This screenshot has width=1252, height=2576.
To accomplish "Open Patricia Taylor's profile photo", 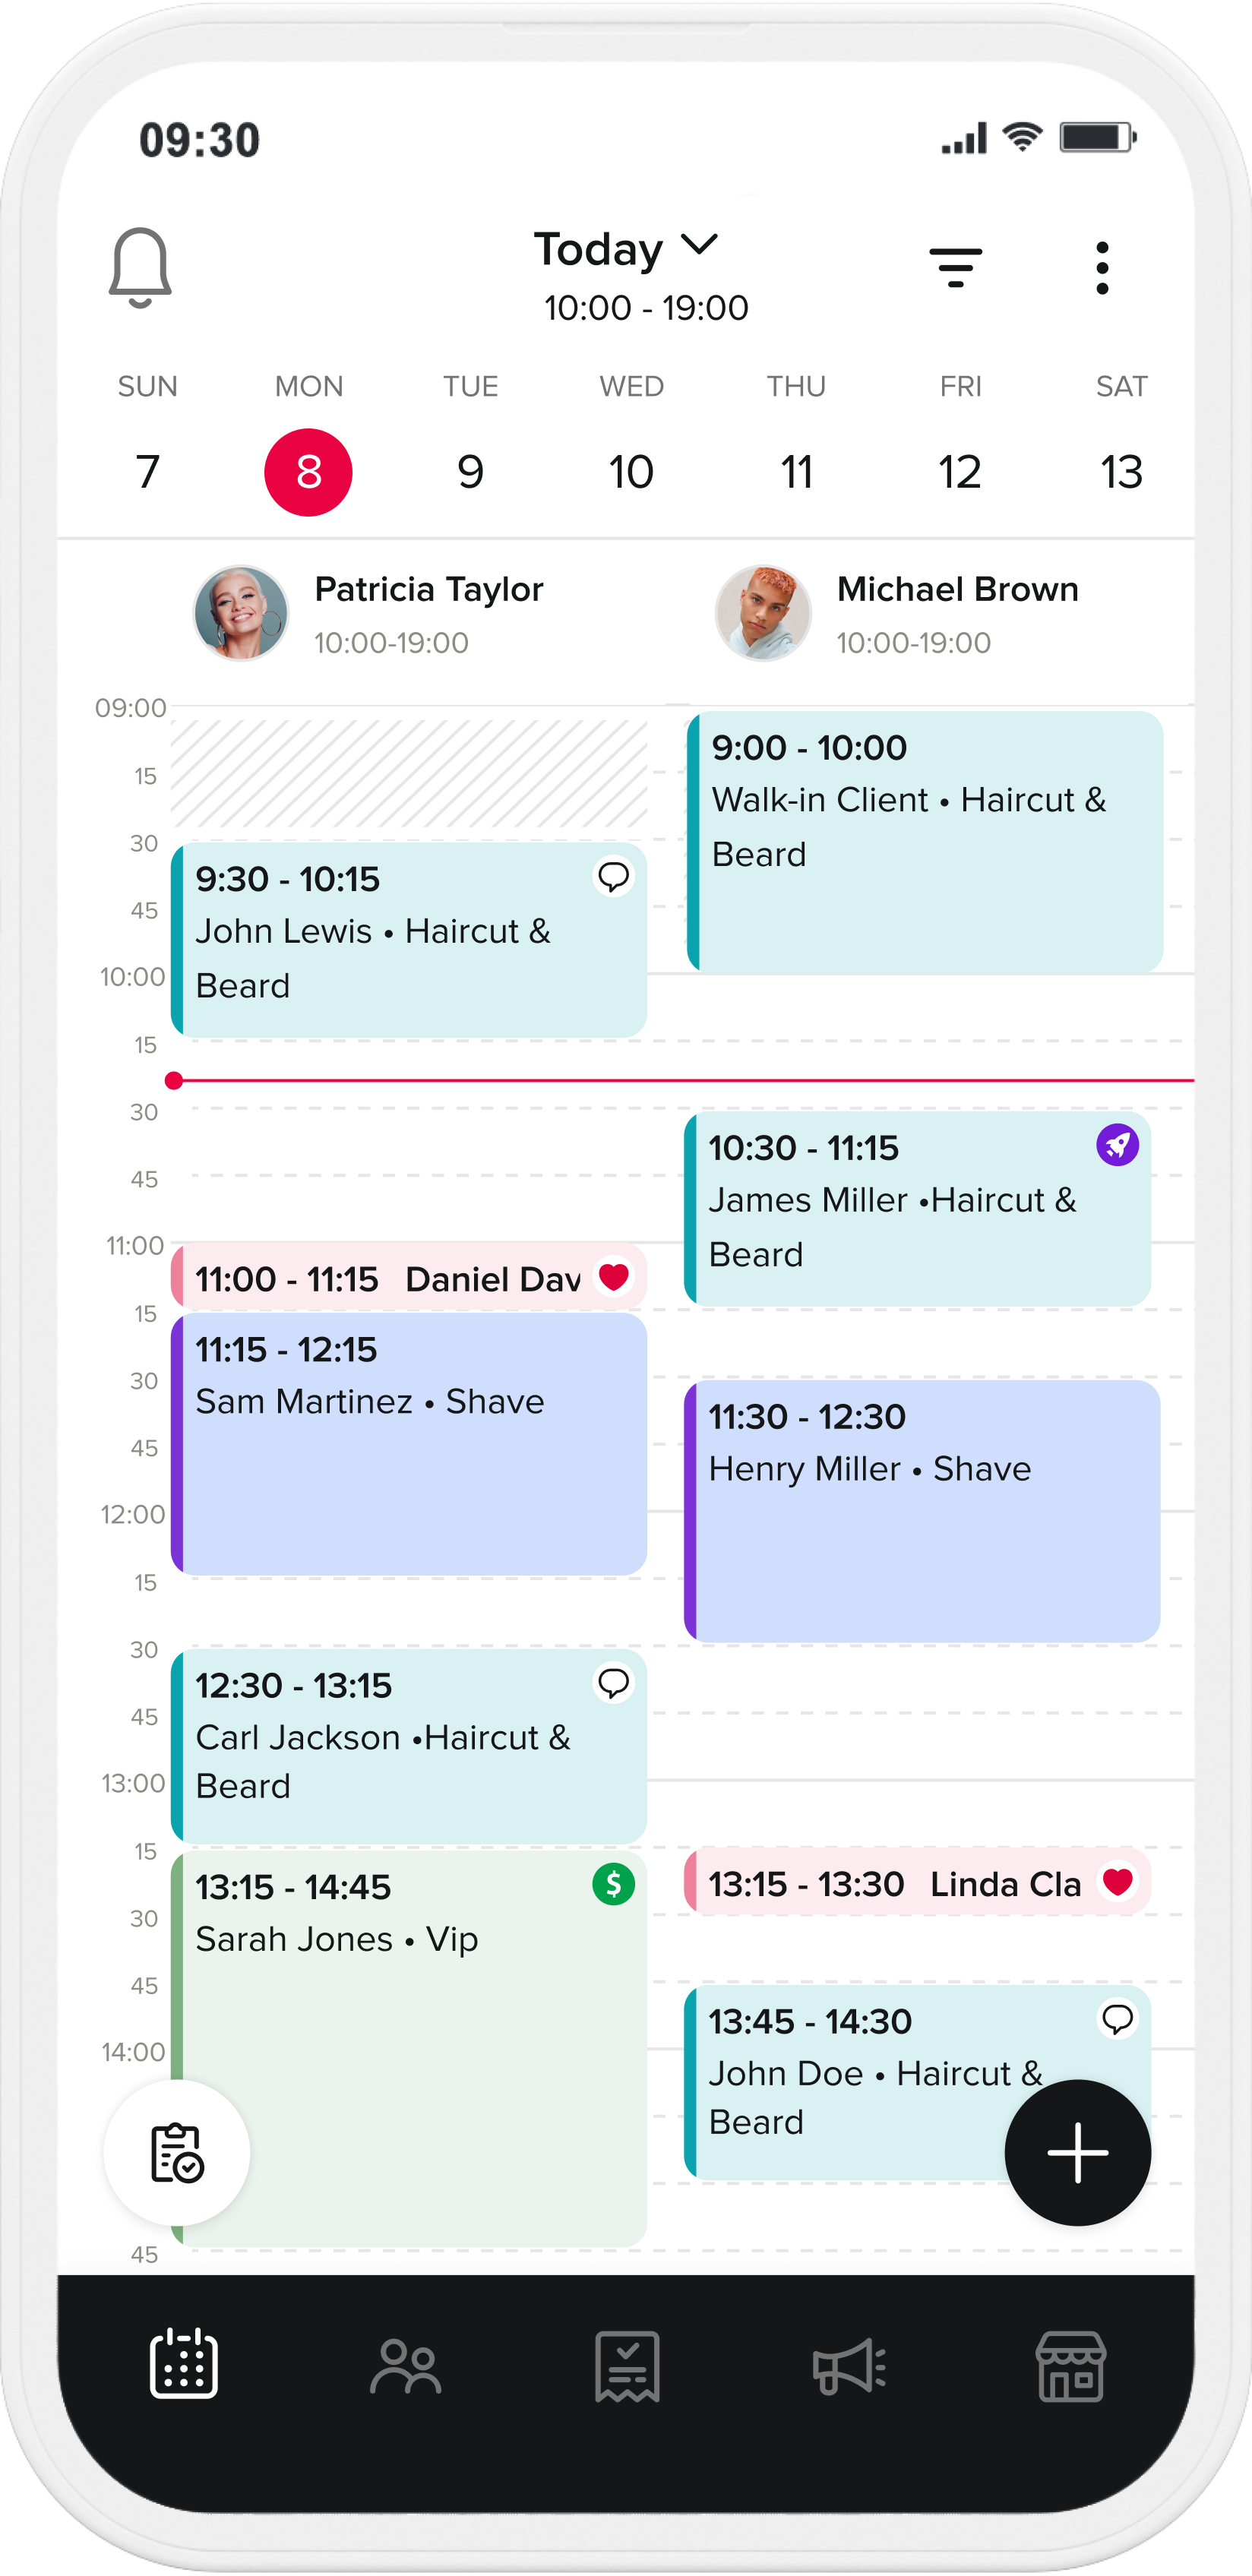I will tap(241, 613).
